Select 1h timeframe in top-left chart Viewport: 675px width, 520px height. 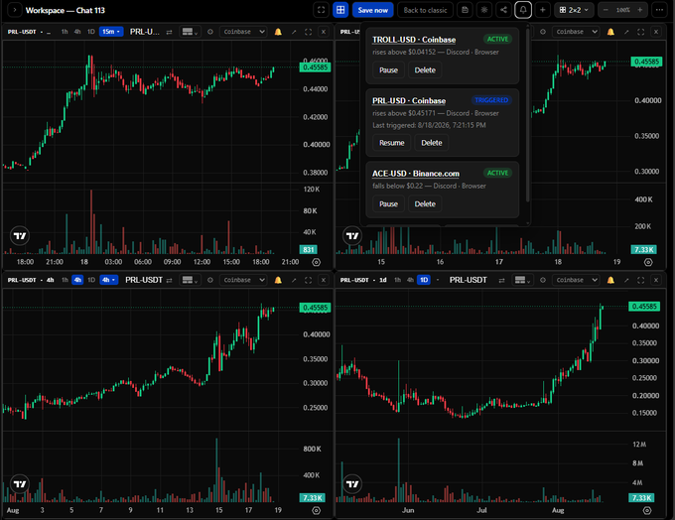[x=65, y=32]
